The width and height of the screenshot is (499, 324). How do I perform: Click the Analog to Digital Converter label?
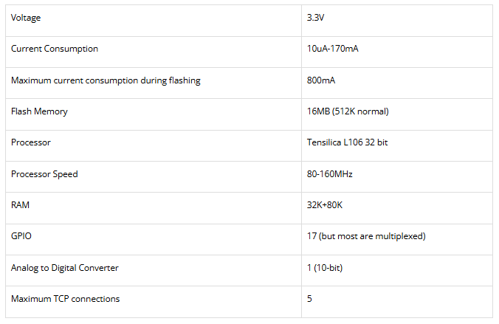tap(65, 268)
